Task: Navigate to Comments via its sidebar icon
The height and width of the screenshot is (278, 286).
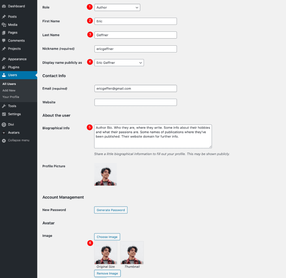Action: (x=16, y=40)
